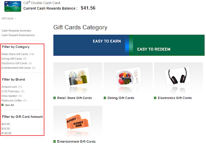The image size is (206, 145).
Task: Filter gift card amount $50.00
Action: click(6, 129)
